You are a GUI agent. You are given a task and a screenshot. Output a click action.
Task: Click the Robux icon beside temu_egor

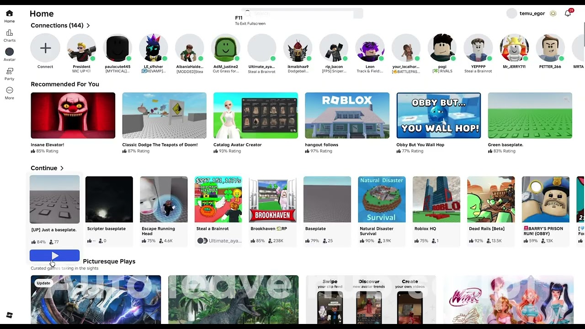pyautogui.click(x=553, y=14)
